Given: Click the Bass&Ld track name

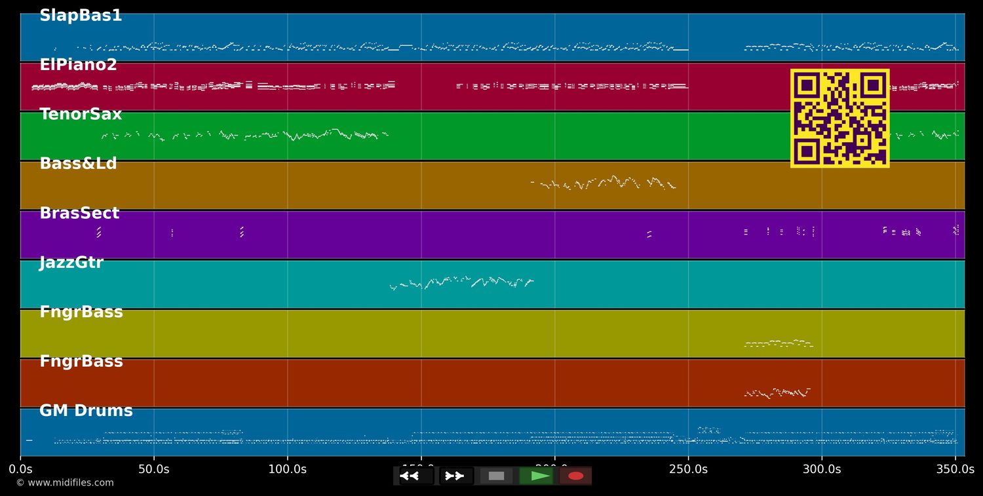Looking at the screenshot, I should 78,164.
